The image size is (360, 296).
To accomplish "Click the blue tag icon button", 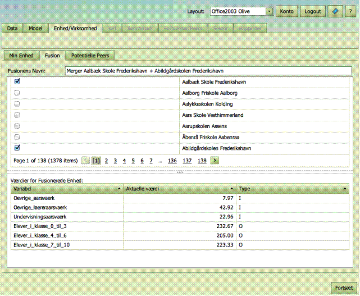I will pyautogui.click(x=335, y=11).
